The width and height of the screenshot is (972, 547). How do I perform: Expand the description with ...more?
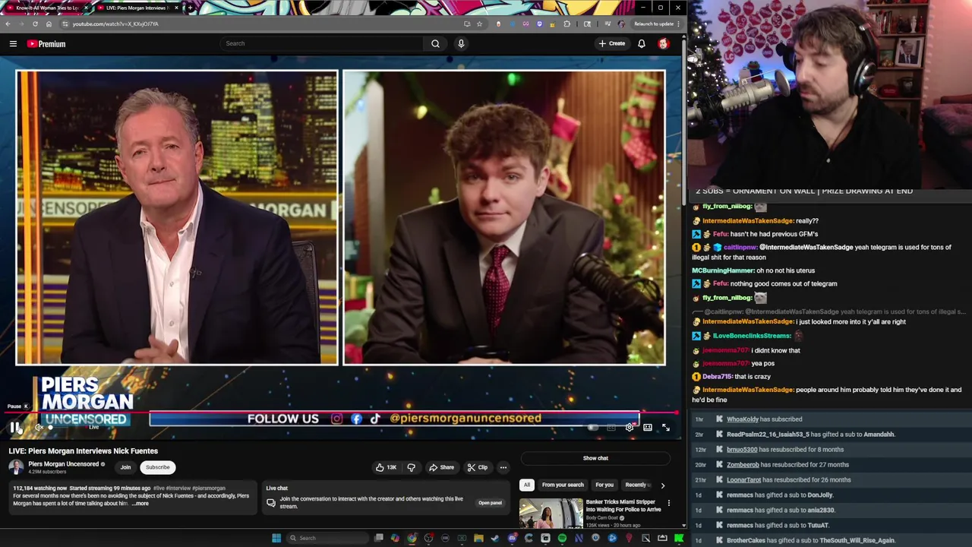click(x=141, y=504)
